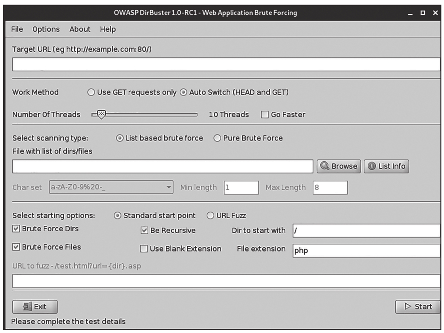444x333 pixels.
Task: Close the DirBuster window
Action: click(x=435, y=13)
